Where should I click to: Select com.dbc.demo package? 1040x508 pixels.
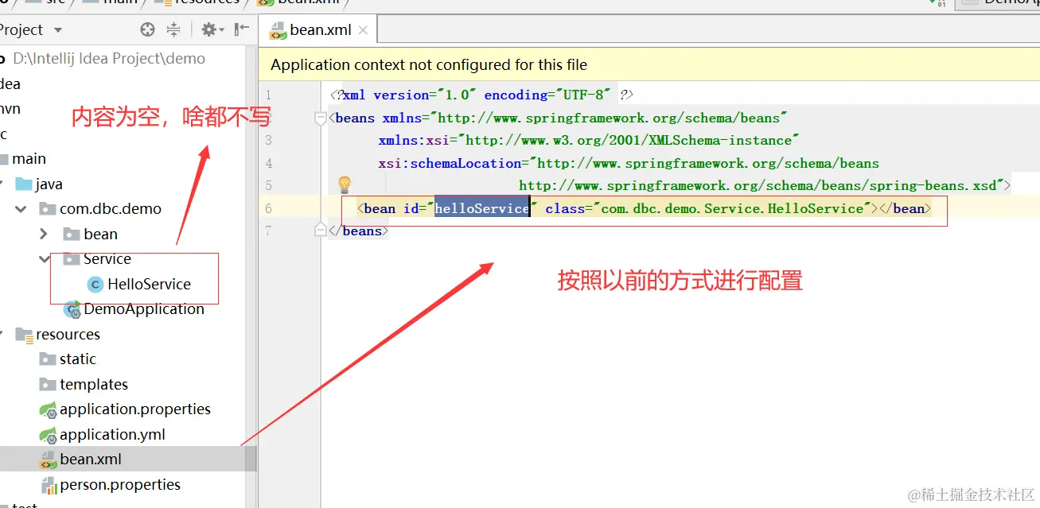coord(111,209)
